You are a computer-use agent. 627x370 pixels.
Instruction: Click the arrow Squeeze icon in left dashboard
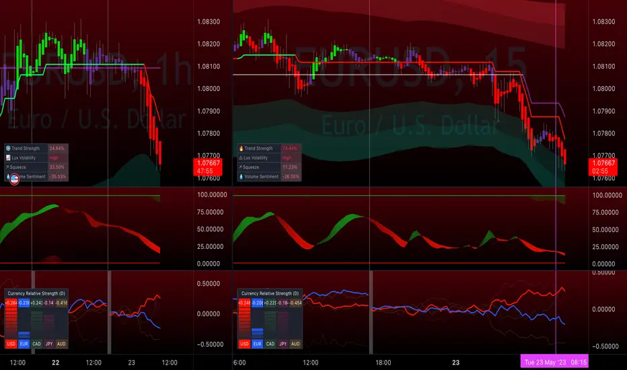coord(7,168)
